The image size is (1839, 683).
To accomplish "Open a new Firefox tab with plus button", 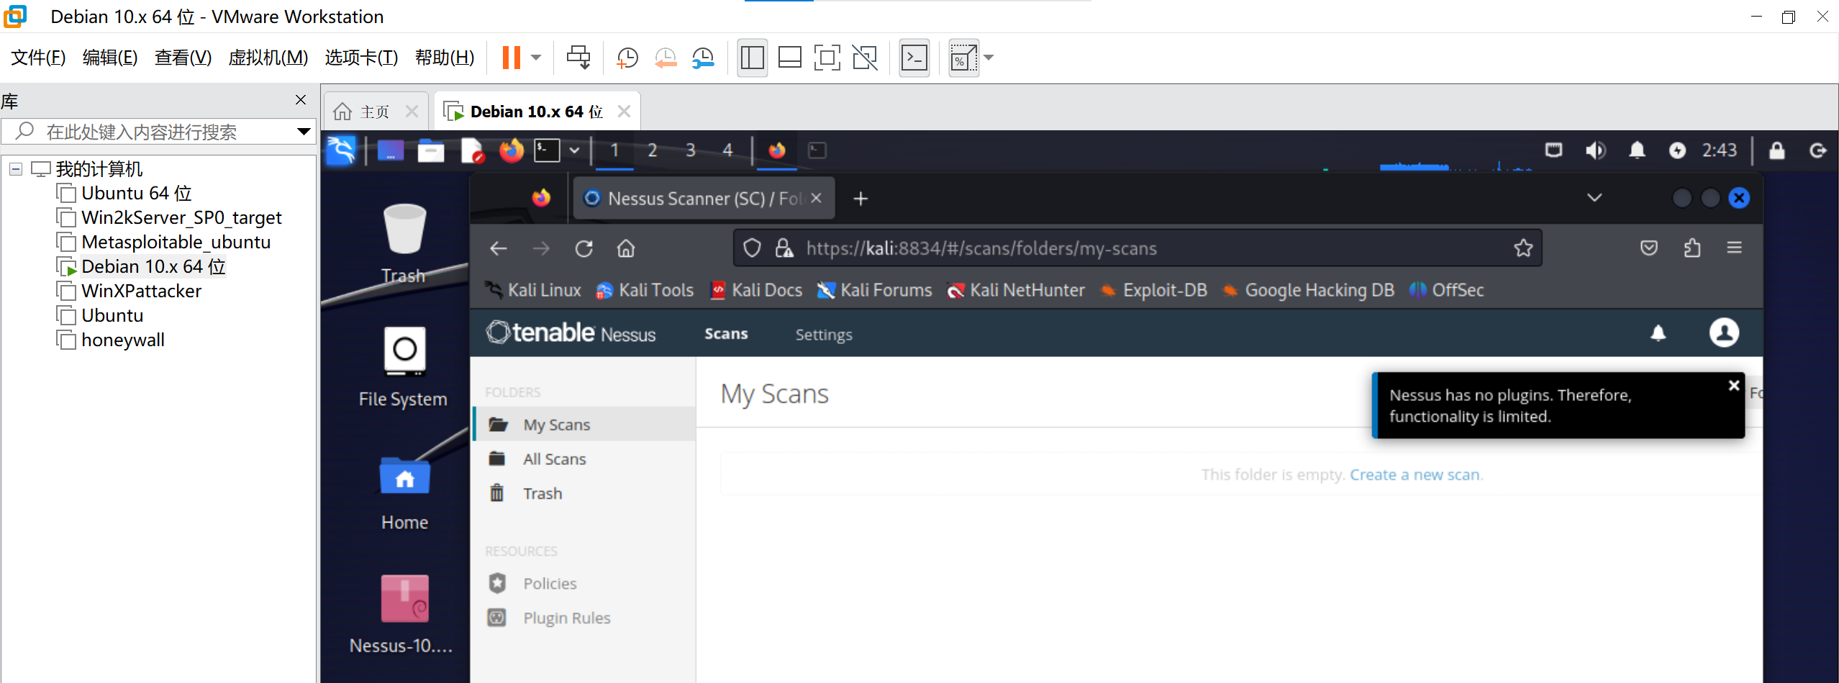I will coord(861,199).
